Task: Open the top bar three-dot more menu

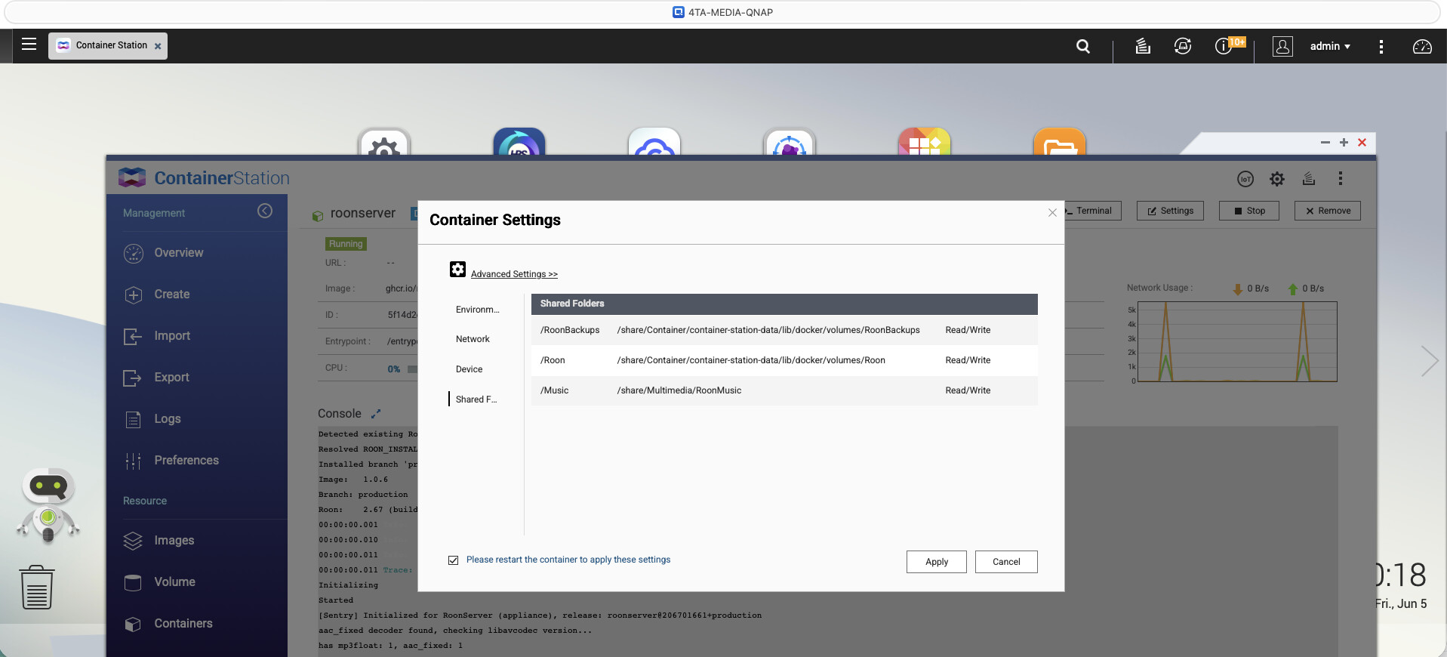Action: (1381, 46)
